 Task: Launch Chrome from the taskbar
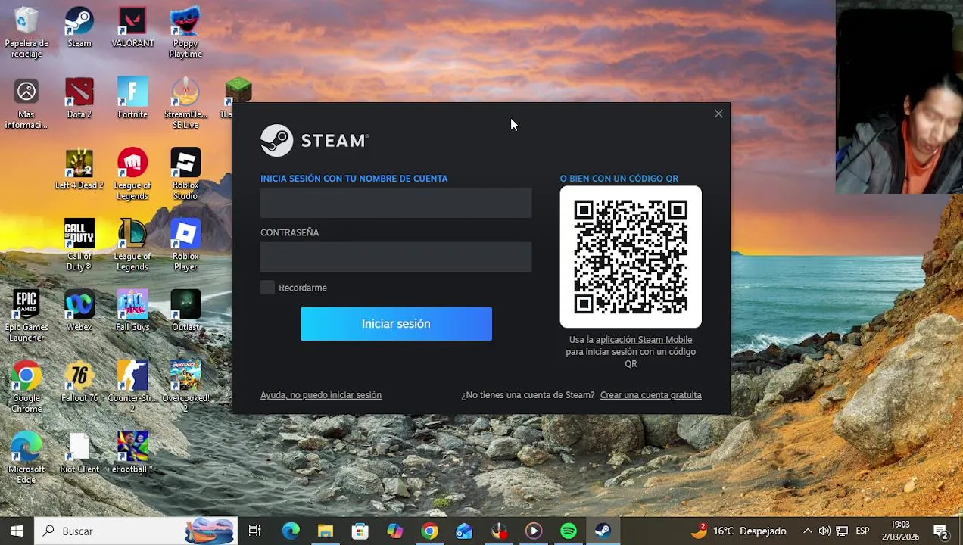pyautogui.click(x=430, y=531)
